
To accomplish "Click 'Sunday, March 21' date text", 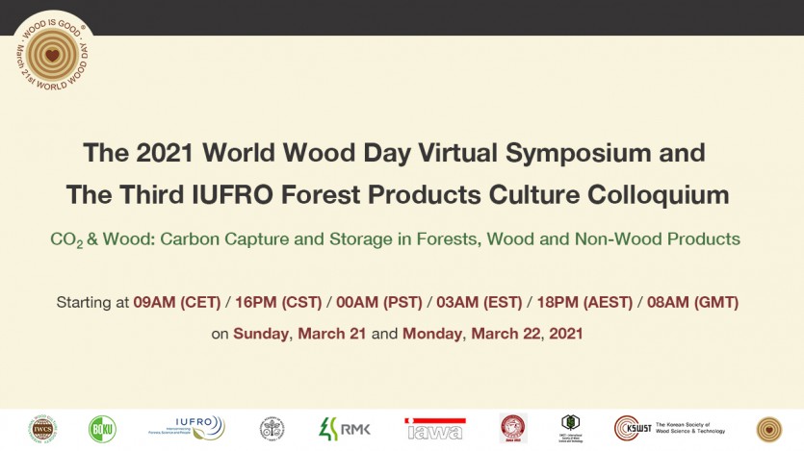I will 299,334.
